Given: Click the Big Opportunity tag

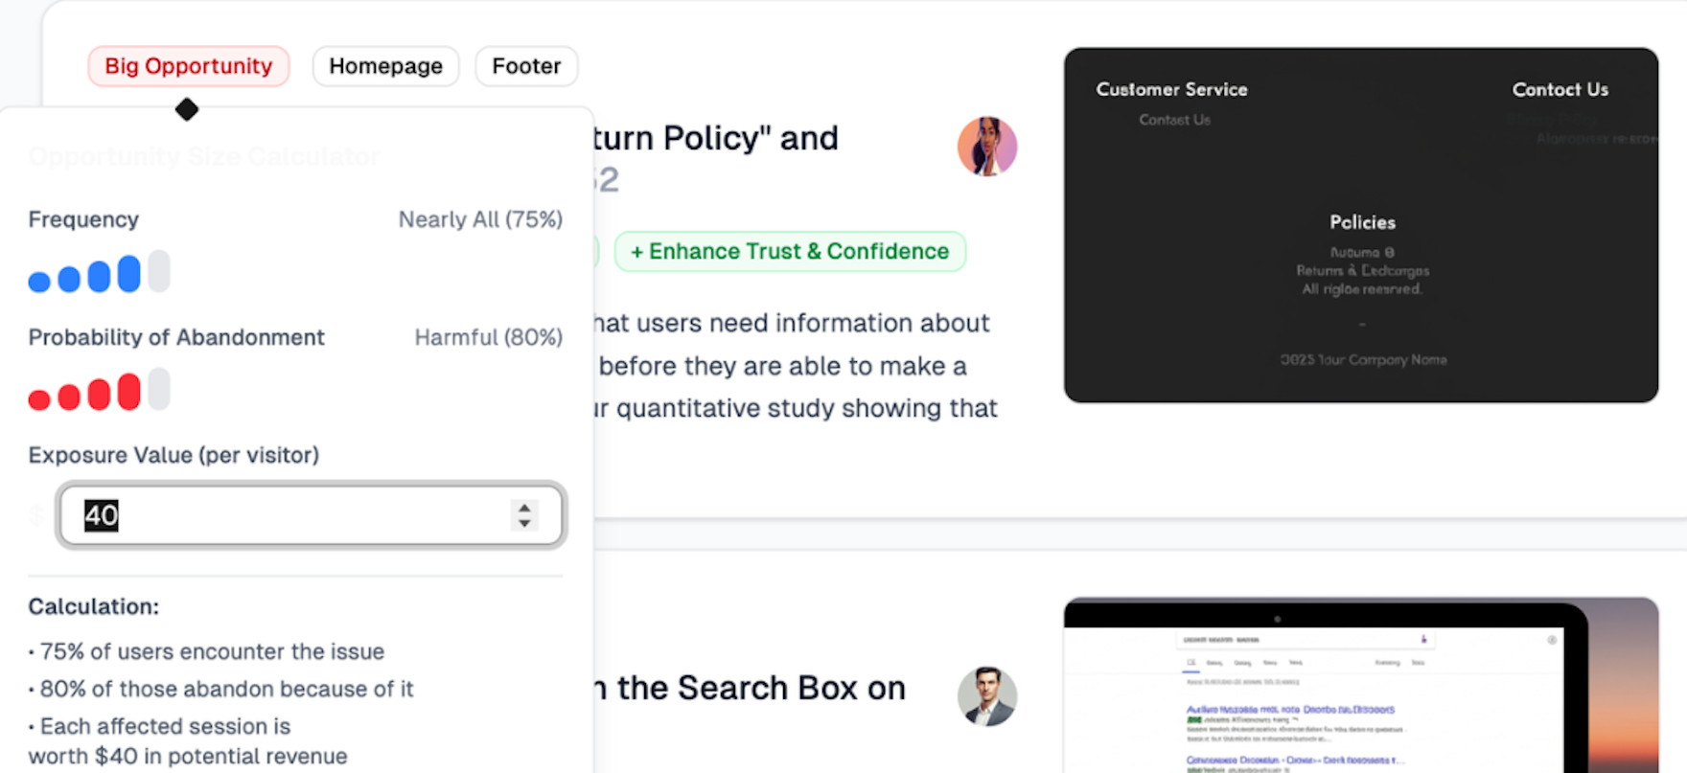Looking at the screenshot, I should tap(189, 66).
